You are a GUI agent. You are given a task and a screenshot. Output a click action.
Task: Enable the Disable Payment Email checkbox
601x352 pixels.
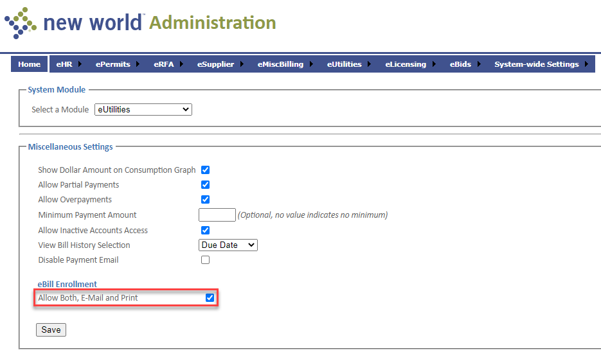click(206, 260)
